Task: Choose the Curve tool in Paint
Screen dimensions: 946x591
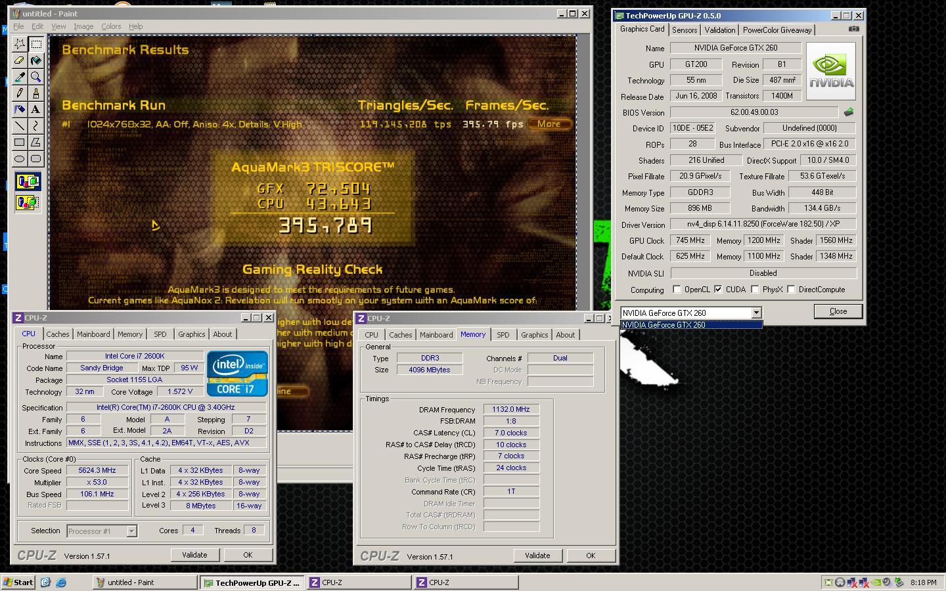Action: pos(36,125)
